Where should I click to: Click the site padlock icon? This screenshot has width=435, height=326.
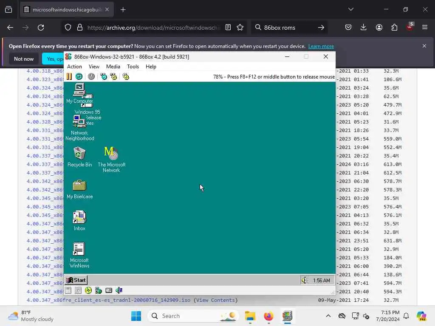(x=80, y=28)
